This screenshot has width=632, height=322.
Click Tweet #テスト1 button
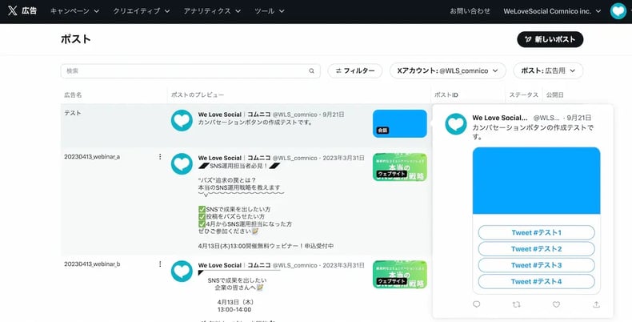[x=536, y=233]
